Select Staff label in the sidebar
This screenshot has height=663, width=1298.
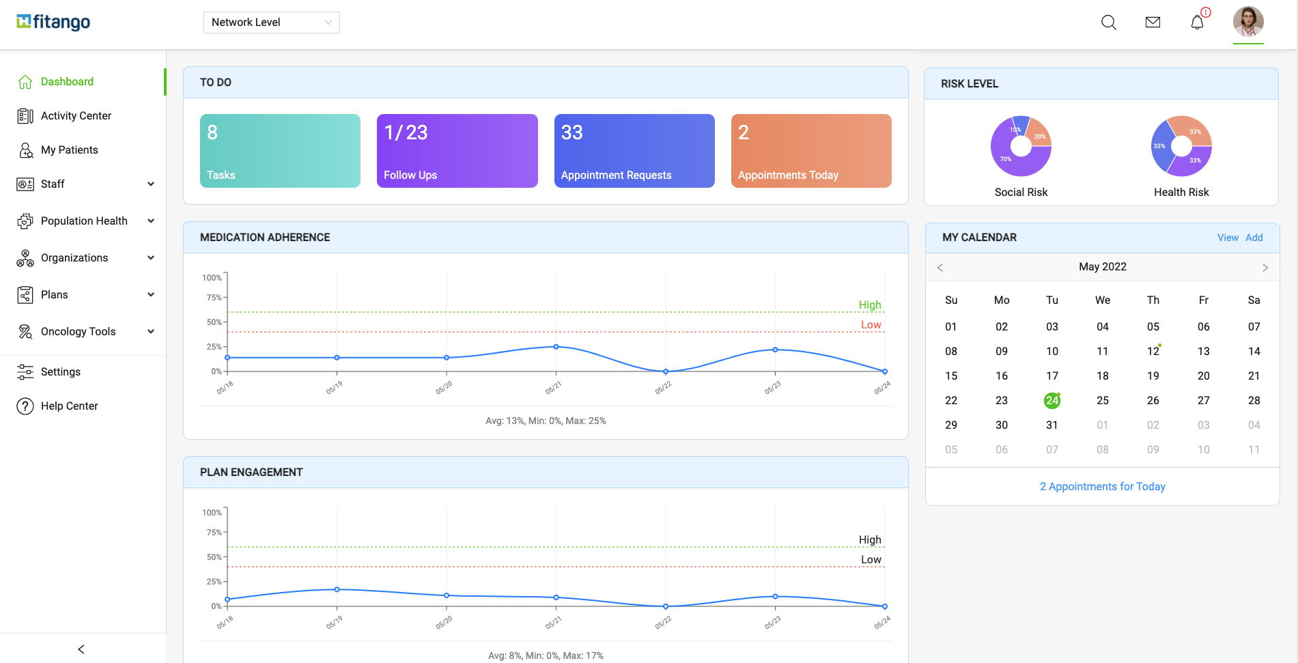tap(53, 184)
